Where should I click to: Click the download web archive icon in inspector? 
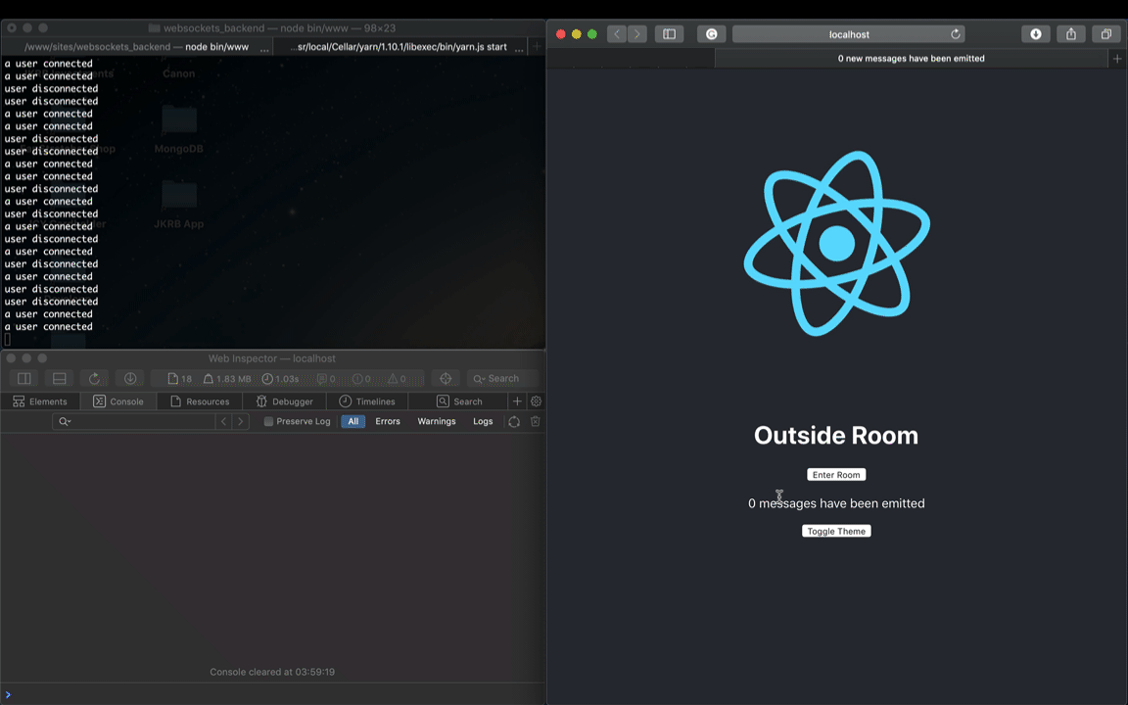coord(130,378)
